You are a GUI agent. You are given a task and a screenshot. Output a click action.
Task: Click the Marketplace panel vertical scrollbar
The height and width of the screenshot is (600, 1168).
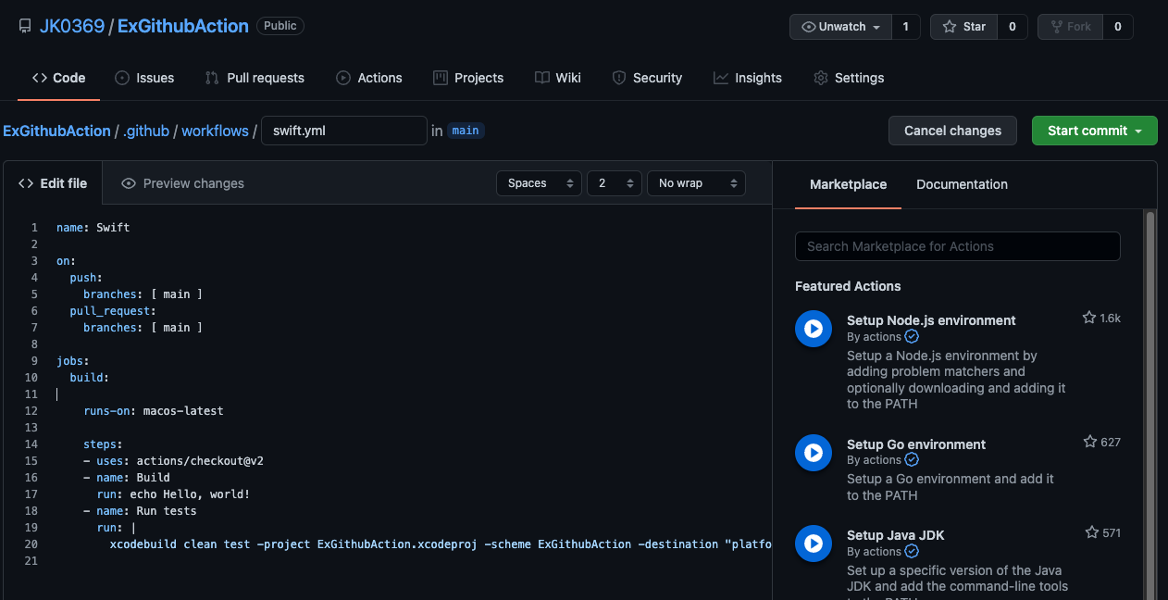pyautogui.click(x=1150, y=405)
